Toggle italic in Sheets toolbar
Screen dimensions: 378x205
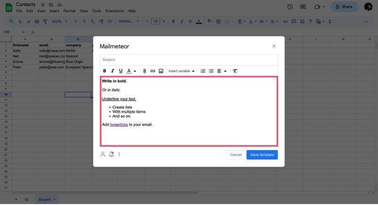pyautogui.click(x=182, y=21)
